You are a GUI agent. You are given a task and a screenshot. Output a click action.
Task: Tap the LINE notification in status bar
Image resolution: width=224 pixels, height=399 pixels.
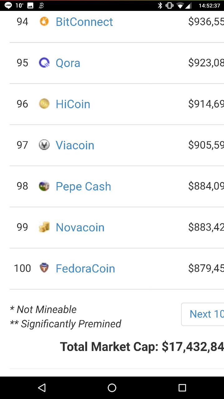pyautogui.click(x=8, y=5)
